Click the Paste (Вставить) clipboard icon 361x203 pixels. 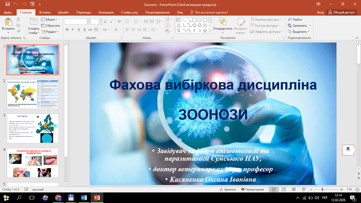(8, 22)
